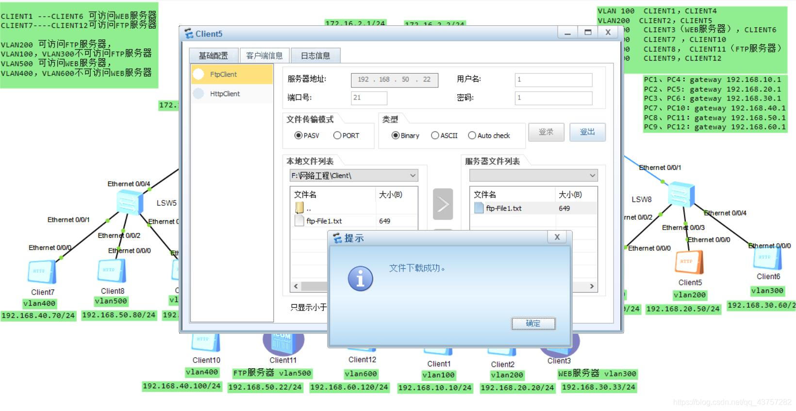Select ftp-File1.txt row in server file list
796x411 pixels.
[533, 208]
